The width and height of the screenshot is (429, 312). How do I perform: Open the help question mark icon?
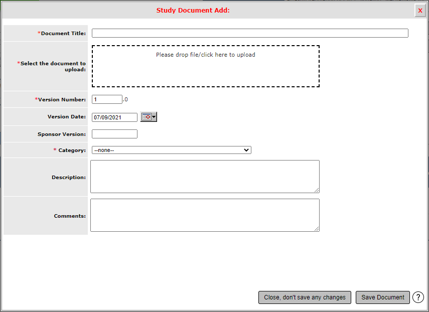[x=418, y=297]
